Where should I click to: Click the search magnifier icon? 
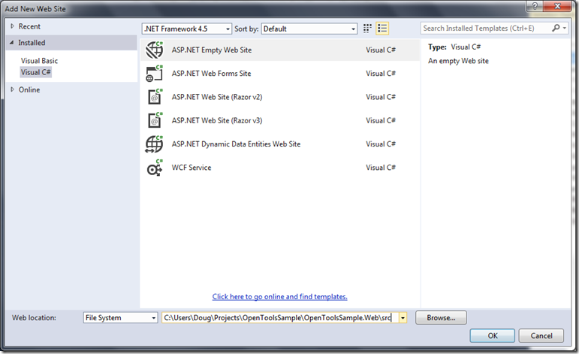tap(556, 28)
